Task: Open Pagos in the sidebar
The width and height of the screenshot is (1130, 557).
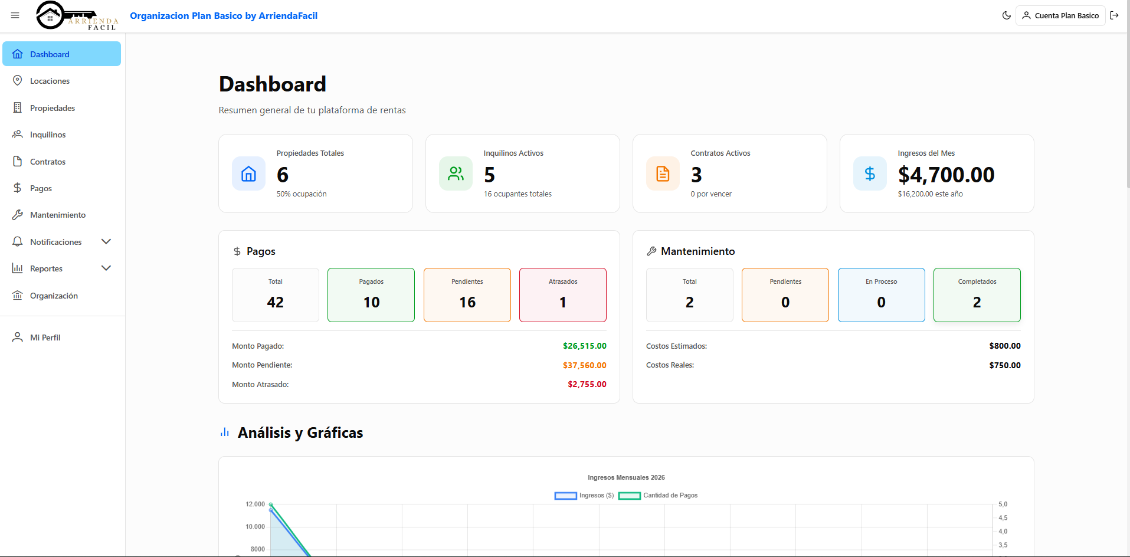Action: (x=62, y=188)
